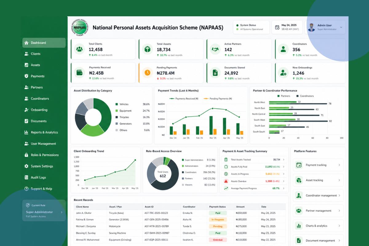Click the Admin User avatar
The width and height of the screenshot is (369, 246).
(311, 27)
